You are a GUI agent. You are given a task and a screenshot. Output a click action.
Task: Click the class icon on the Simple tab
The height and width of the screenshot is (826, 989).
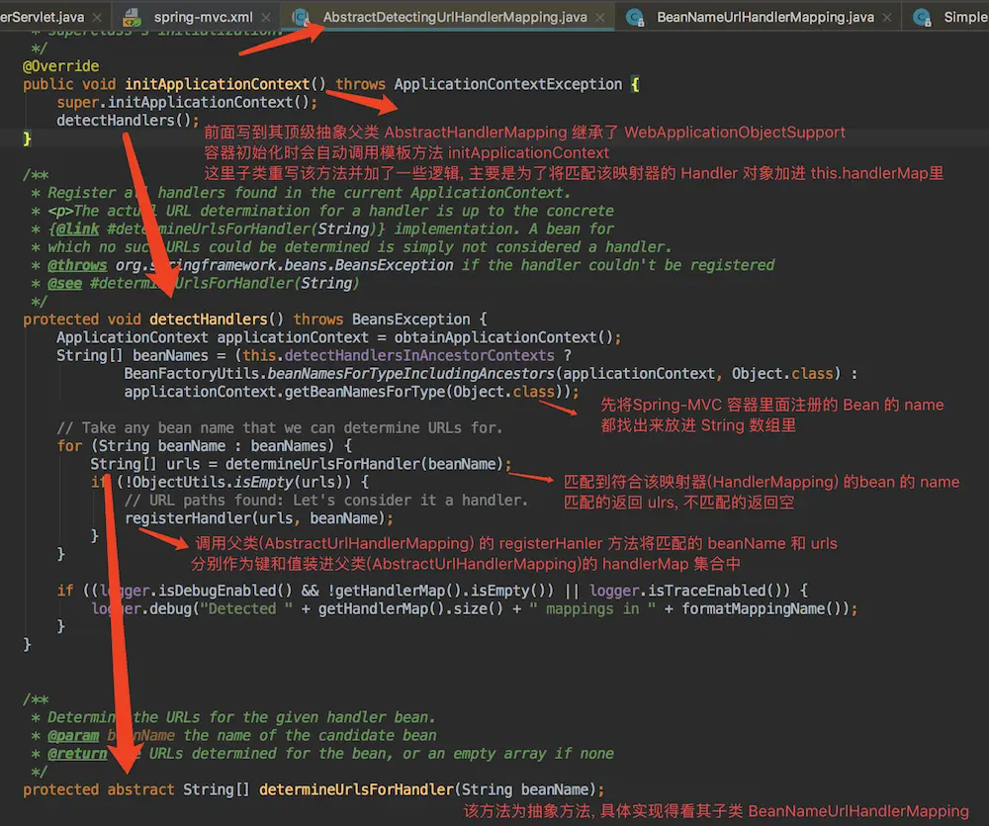tap(923, 17)
